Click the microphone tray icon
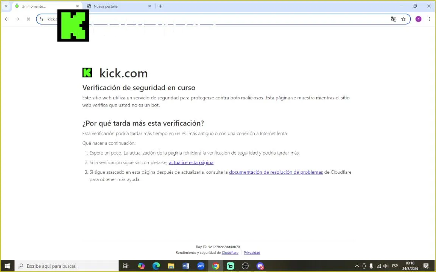Image resolution: width=436 pixels, height=272 pixels. pyautogui.click(x=371, y=266)
